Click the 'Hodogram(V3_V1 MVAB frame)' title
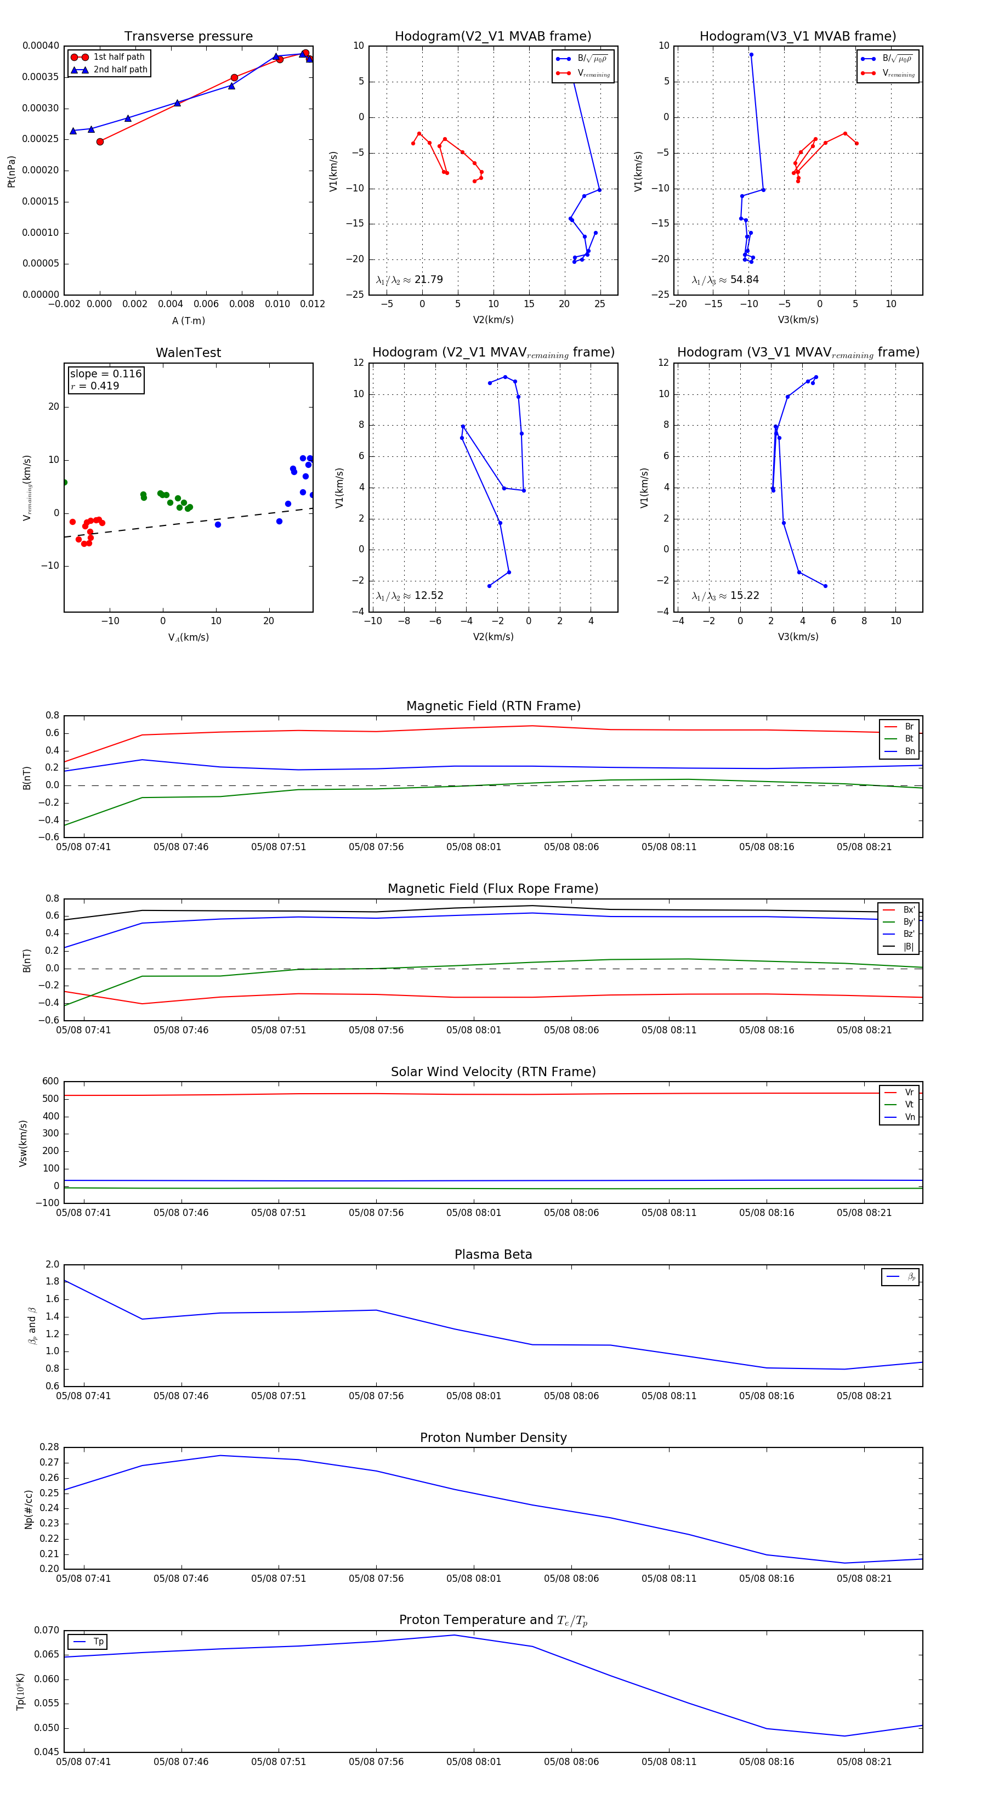 click(798, 37)
